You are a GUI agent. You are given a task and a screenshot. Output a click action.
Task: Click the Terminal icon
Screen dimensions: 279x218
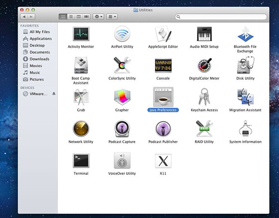click(x=81, y=161)
